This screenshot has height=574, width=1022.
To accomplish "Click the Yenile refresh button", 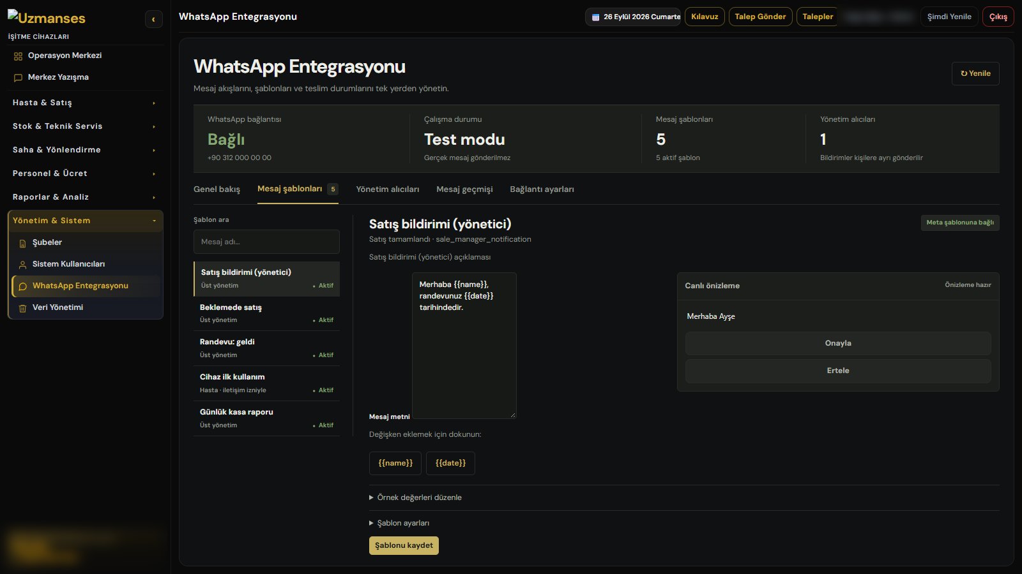I will (975, 73).
